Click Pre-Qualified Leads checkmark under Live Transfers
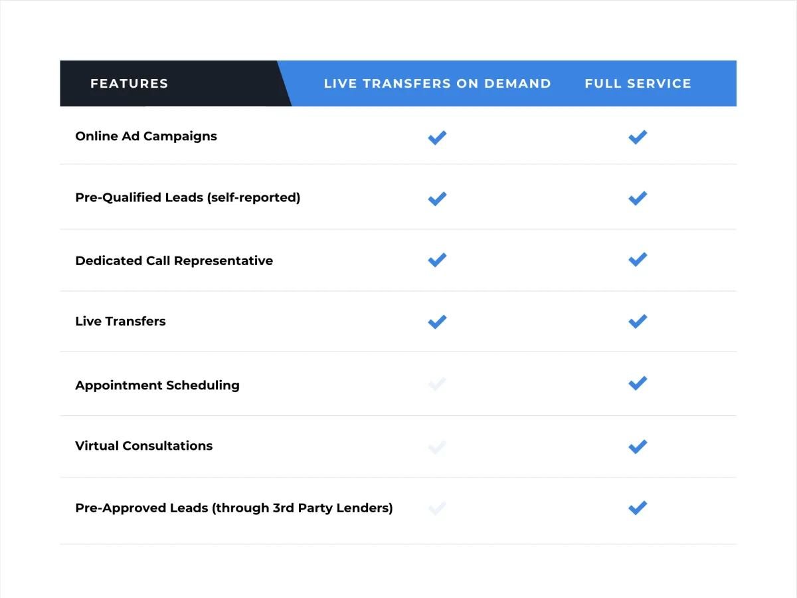797x598 pixels. pyautogui.click(x=437, y=199)
